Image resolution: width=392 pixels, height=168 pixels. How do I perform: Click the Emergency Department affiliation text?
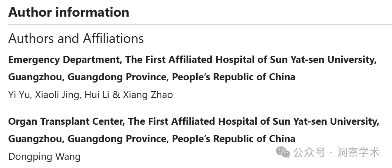pyautogui.click(x=192, y=68)
